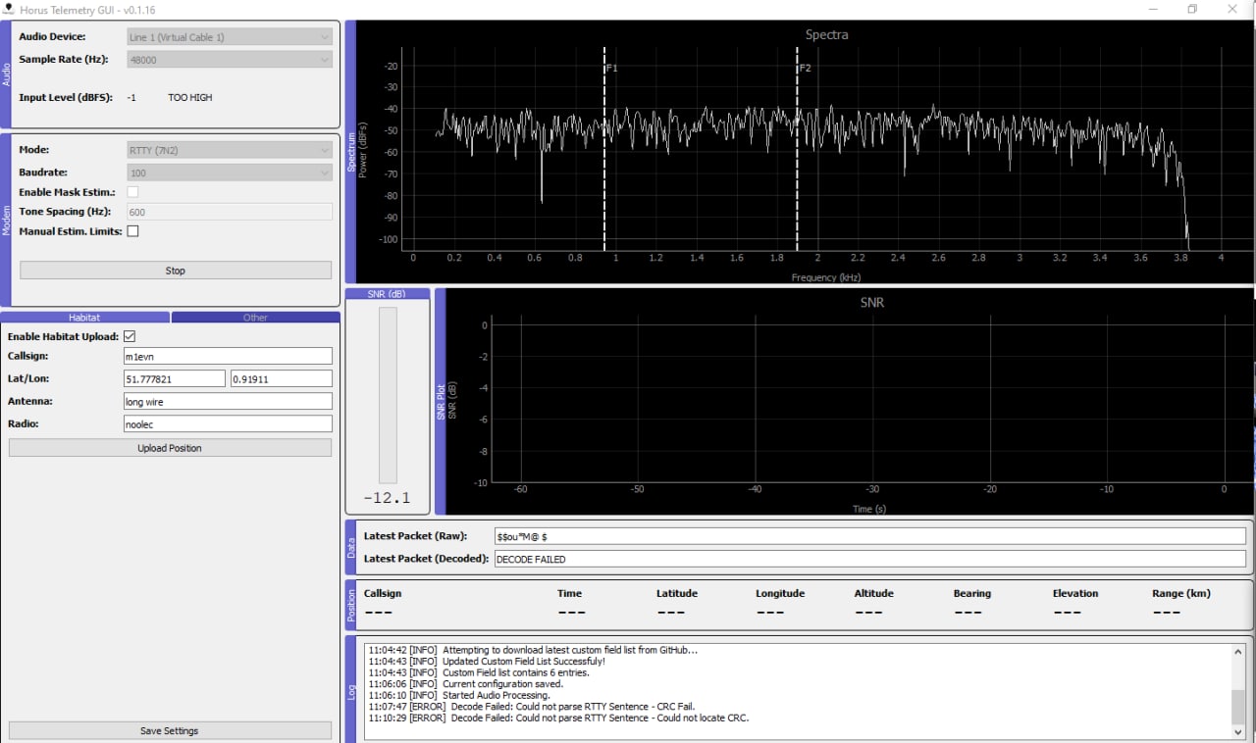Click the vertical SNR level bar
Image resolution: width=1256 pixels, height=743 pixels.
388,395
